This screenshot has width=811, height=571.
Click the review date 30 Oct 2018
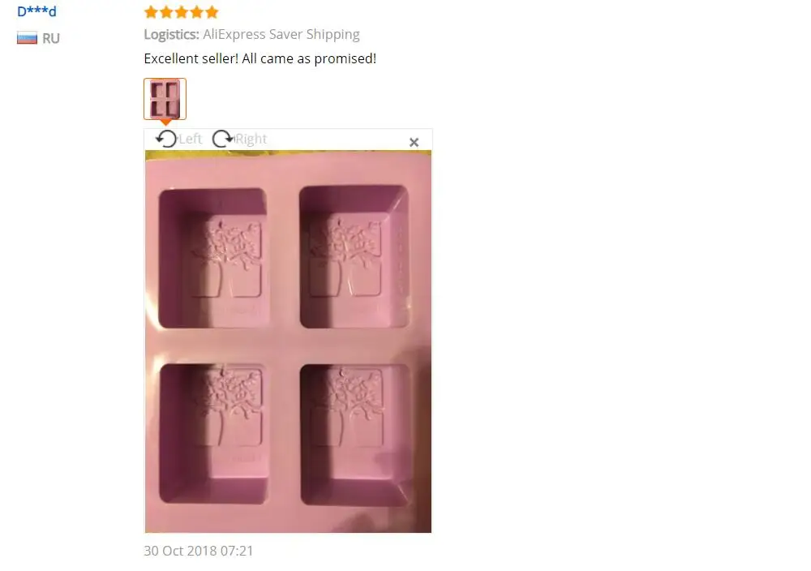point(199,551)
